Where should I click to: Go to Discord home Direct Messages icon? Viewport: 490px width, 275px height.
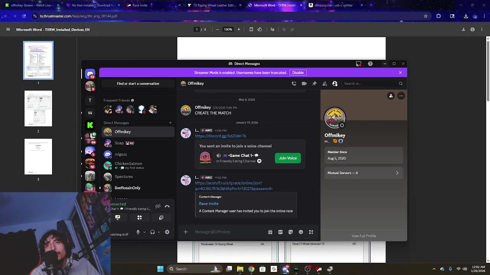point(90,74)
